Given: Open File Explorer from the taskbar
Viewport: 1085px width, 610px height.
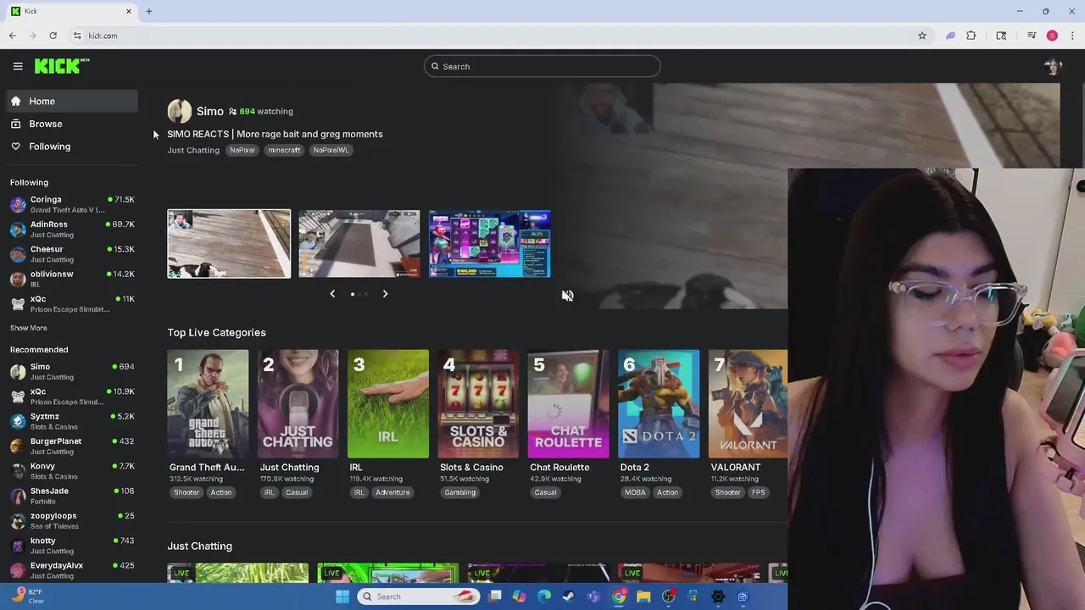Looking at the screenshot, I should (x=643, y=596).
